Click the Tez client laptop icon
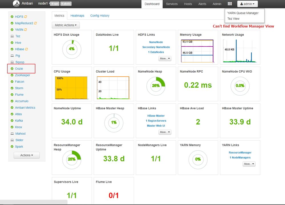Screen dimensions: 285x205 click(x=12, y=36)
